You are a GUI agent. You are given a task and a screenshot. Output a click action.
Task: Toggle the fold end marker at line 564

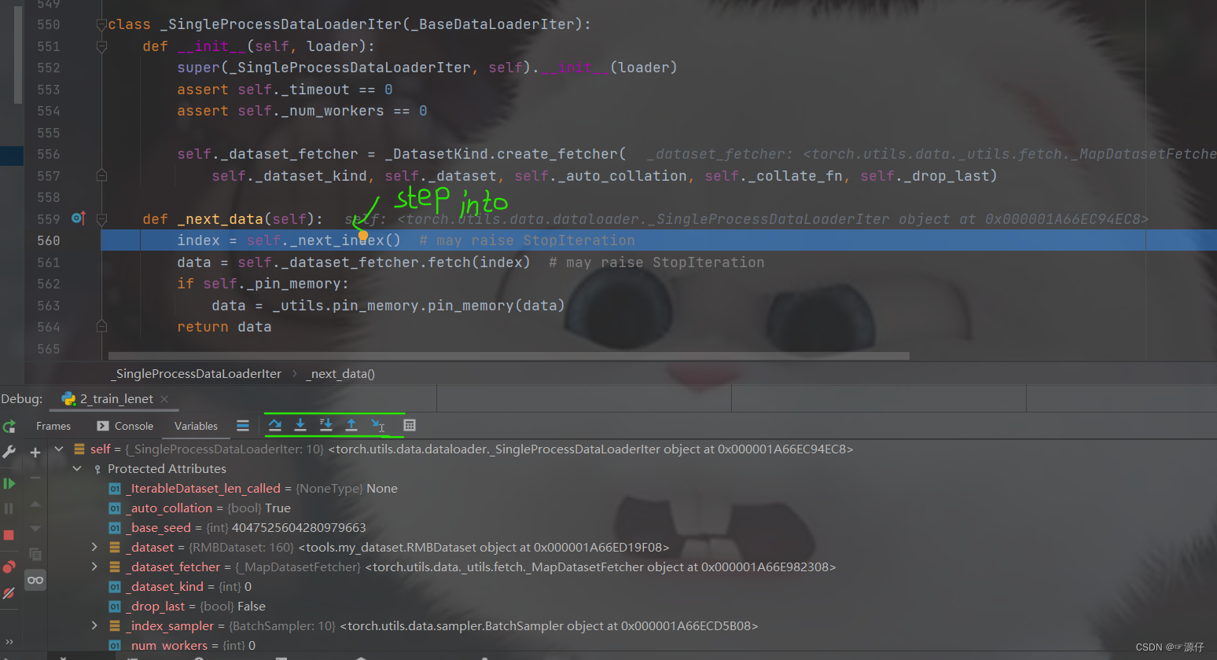(x=101, y=327)
